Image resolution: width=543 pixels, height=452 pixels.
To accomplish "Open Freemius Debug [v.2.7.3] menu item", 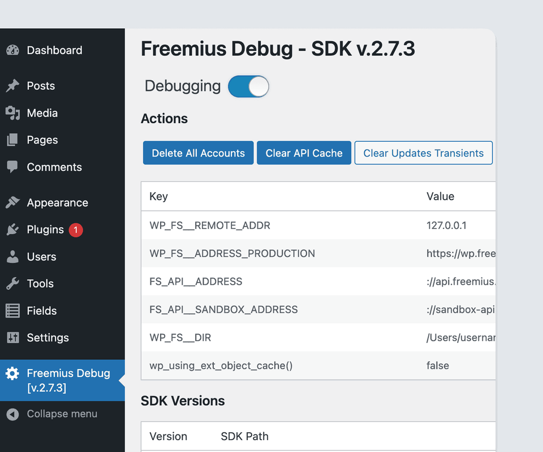I will [68, 380].
